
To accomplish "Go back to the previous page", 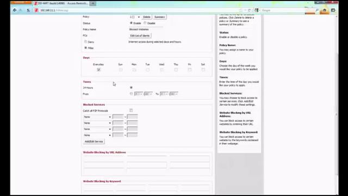I will 15,10.
